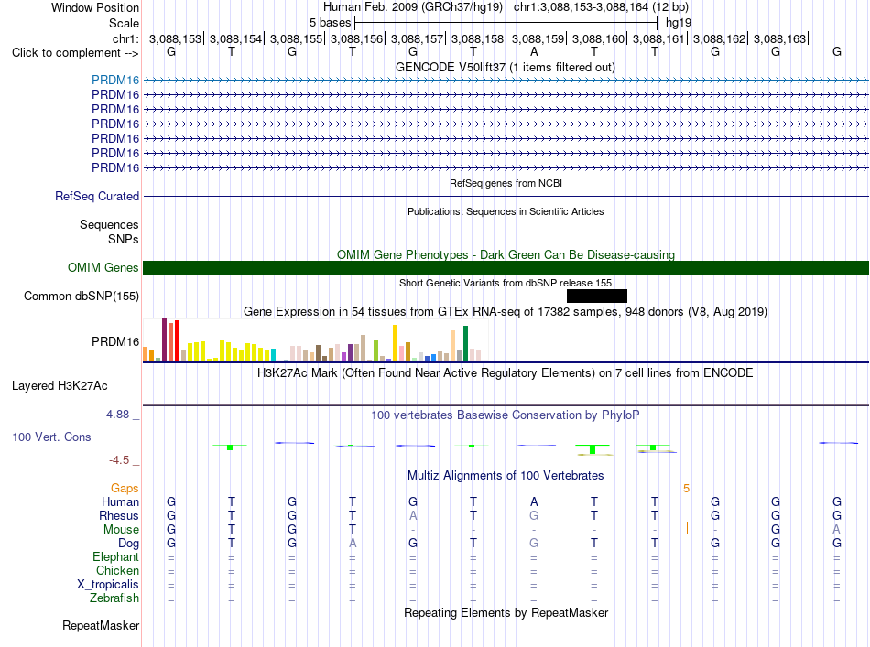Screen dimensions: 870x647
Task: Click the Gaps row label
Action: [x=125, y=488]
